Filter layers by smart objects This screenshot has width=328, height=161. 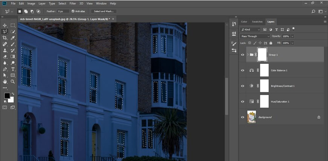[x=288, y=30]
